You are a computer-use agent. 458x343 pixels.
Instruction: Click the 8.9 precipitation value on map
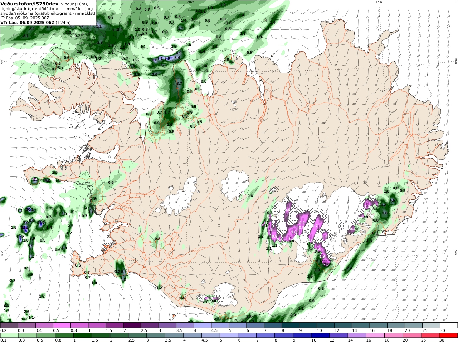167,58
